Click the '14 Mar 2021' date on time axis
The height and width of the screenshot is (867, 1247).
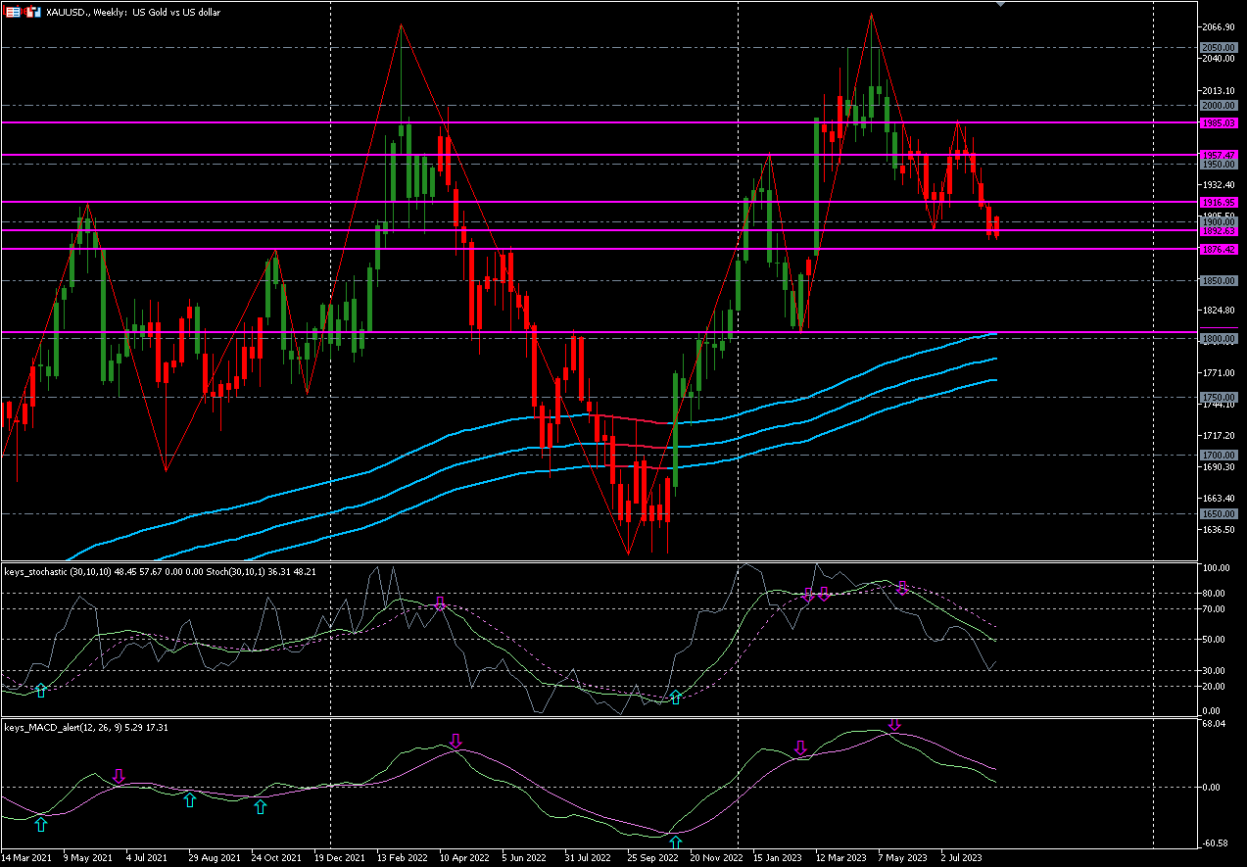[x=28, y=857]
